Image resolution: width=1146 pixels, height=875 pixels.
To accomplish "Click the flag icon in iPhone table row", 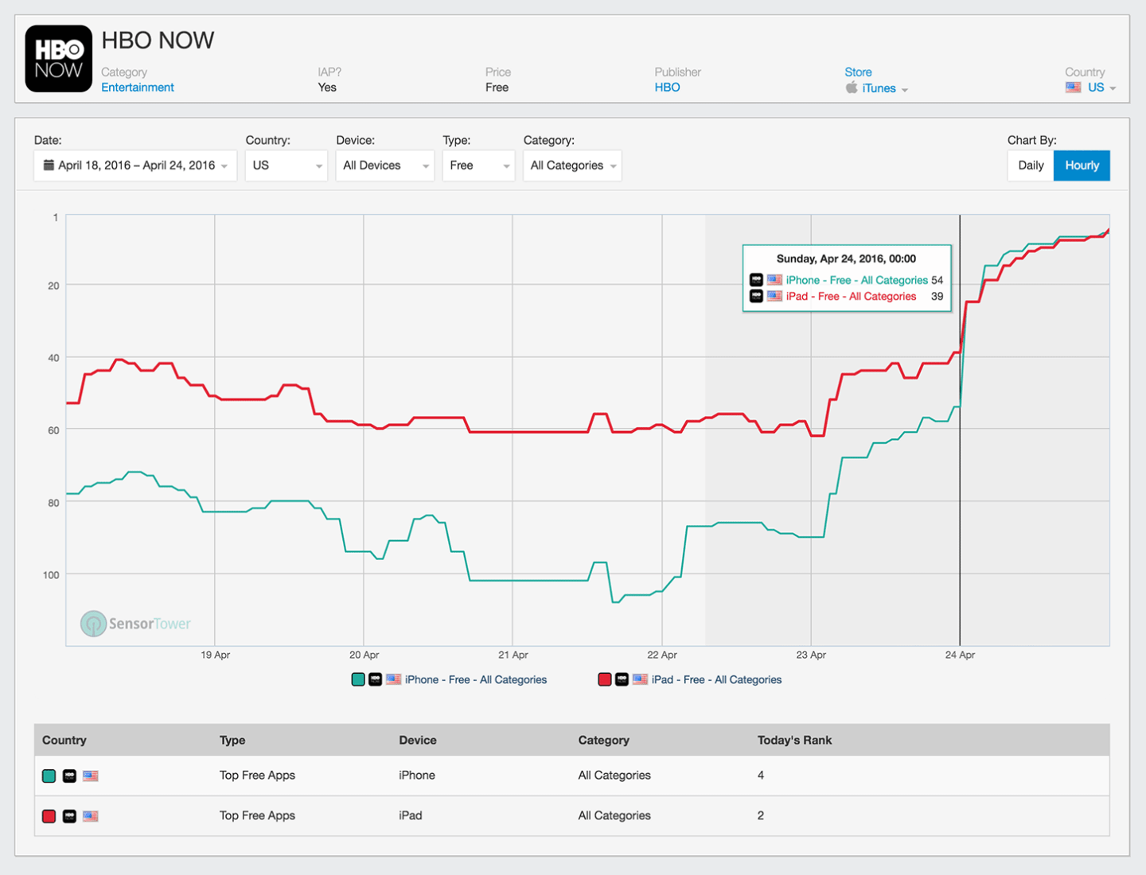I will click(91, 776).
